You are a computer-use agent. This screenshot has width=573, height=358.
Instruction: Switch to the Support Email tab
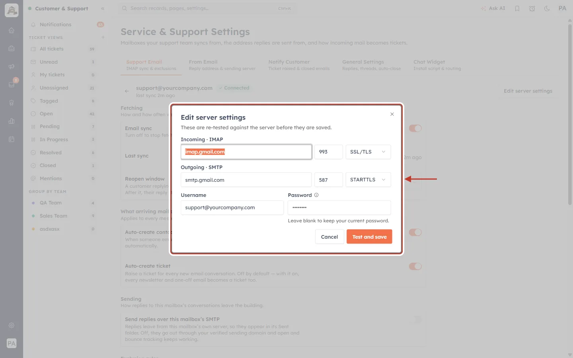pyautogui.click(x=151, y=65)
